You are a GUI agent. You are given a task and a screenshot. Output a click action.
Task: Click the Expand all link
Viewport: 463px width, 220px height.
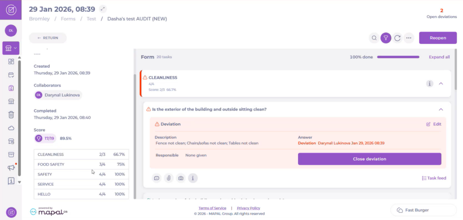439,57
